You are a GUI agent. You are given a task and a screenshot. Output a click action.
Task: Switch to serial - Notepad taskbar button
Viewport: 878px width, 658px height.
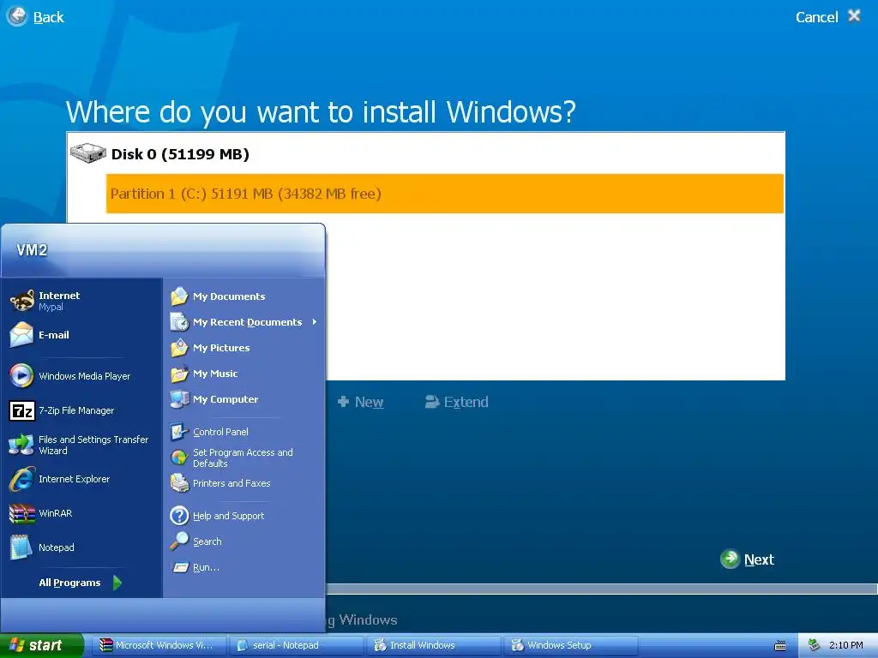pyautogui.click(x=295, y=645)
